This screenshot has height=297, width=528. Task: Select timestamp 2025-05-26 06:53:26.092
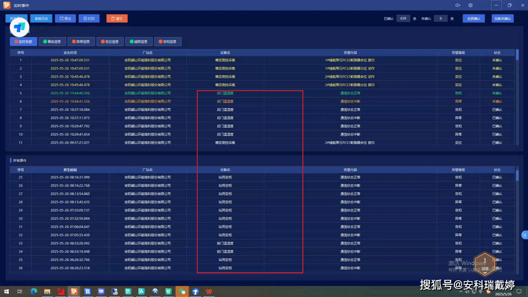click(70, 243)
